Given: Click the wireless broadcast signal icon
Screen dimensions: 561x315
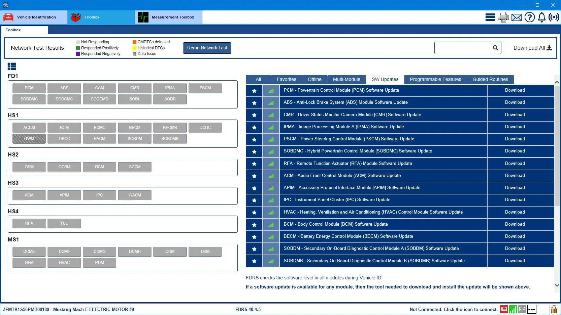Looking at the screenshot, I should (x=554, y=17).
